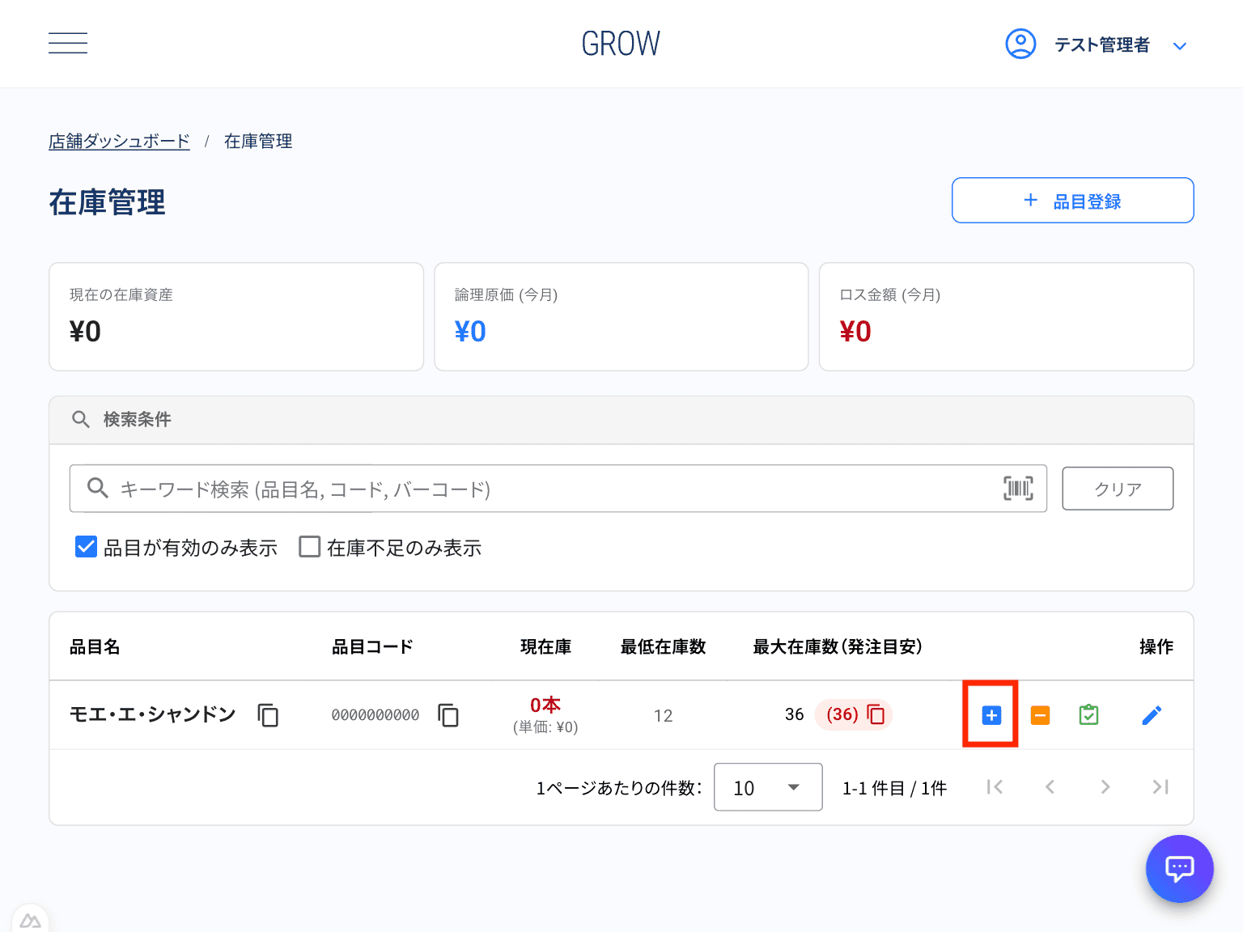This screenshot has height=932, width=1243.
Task: Copy the item name モエ・エ・シャンドン
Action: [x=268, y=715]
